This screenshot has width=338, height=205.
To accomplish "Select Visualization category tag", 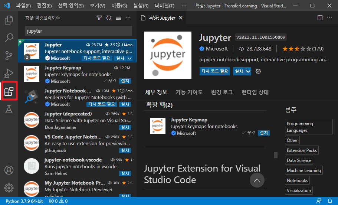I will point(299,190).
